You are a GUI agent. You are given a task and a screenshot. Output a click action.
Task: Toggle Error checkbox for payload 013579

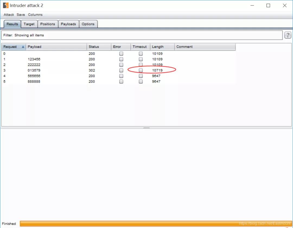click(121, 70)
